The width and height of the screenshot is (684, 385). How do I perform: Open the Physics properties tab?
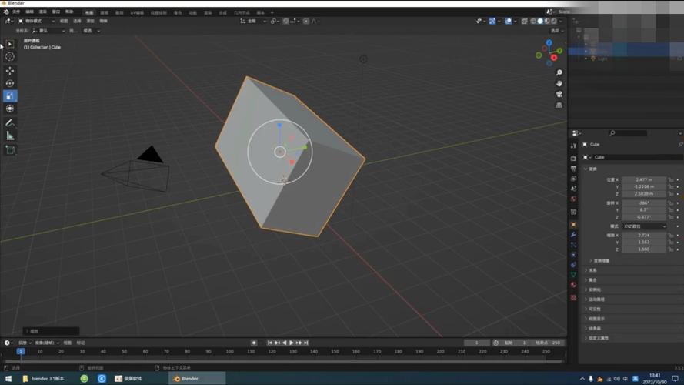pos(573,254)
